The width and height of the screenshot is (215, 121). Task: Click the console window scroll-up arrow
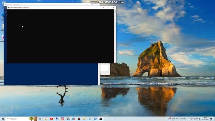[x=115, y=10]
